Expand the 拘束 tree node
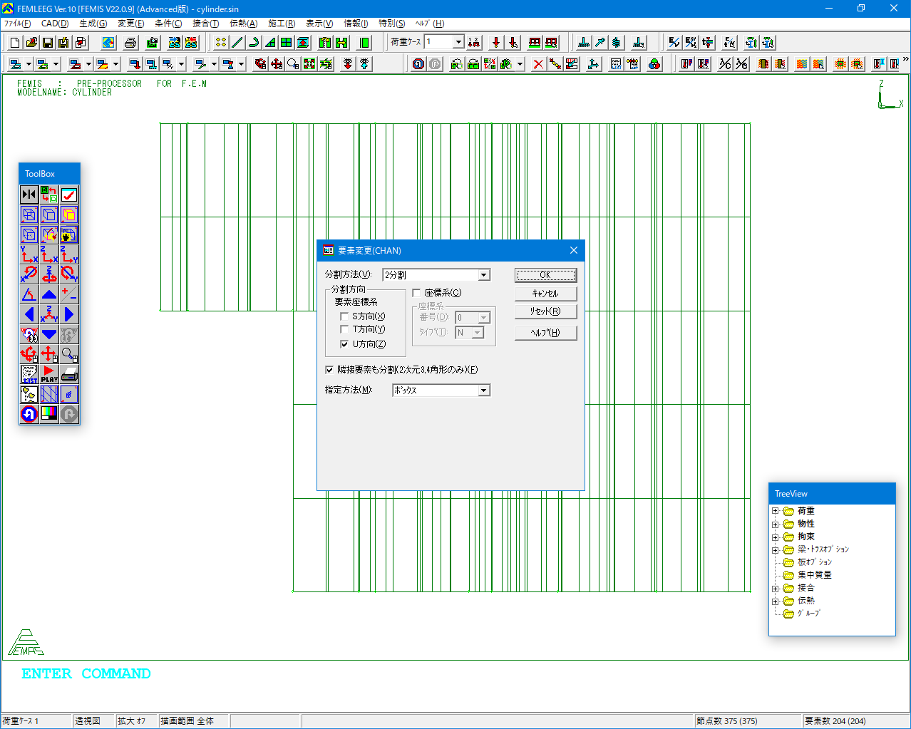The width and height of the screenshot is (911, 729). [776, 537]
